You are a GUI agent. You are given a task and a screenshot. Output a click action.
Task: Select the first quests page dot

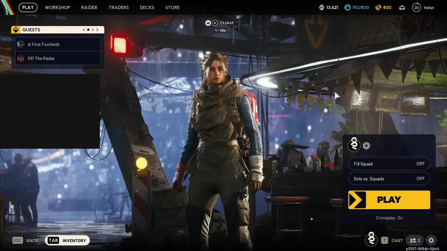click(x=88, y=30)
